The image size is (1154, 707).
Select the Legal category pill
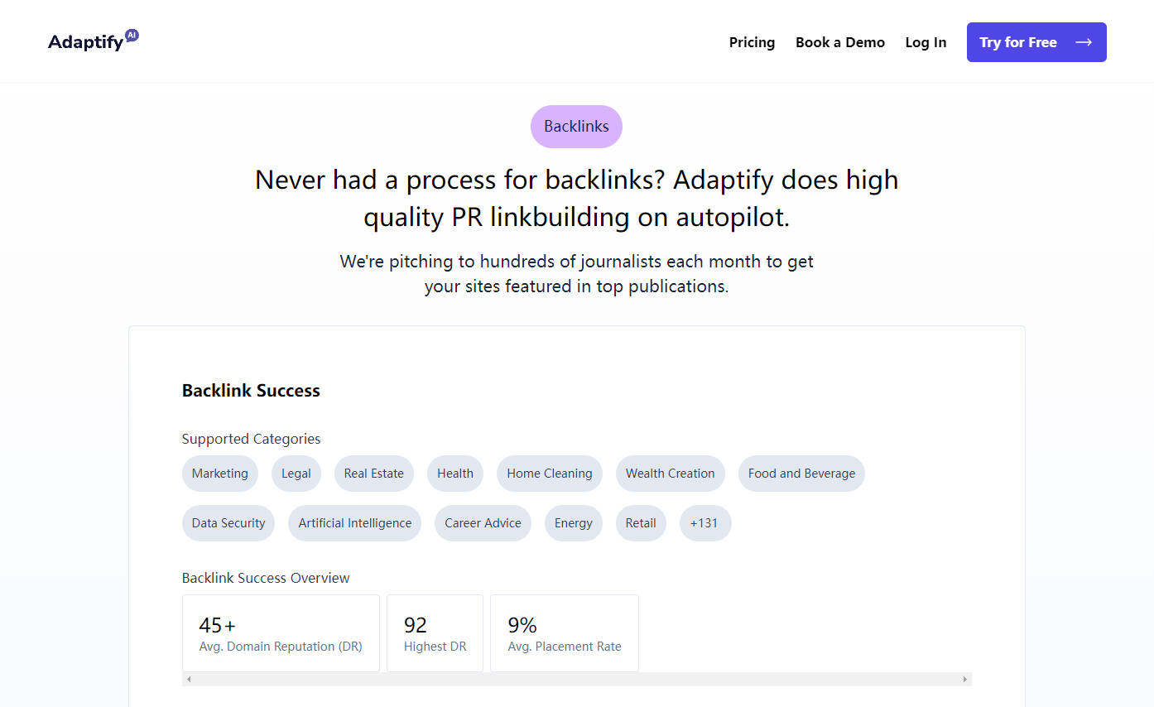point(296,473)
